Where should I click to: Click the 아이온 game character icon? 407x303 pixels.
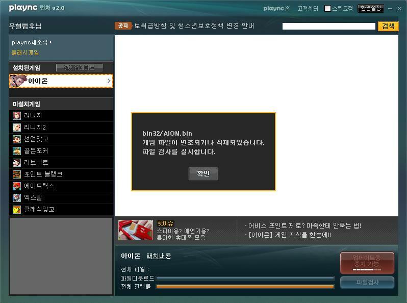(18, 81)
